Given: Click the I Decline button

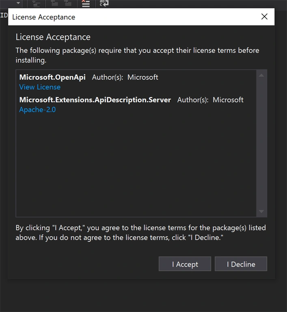Looking at the screenshot, I should click(241, 264).
